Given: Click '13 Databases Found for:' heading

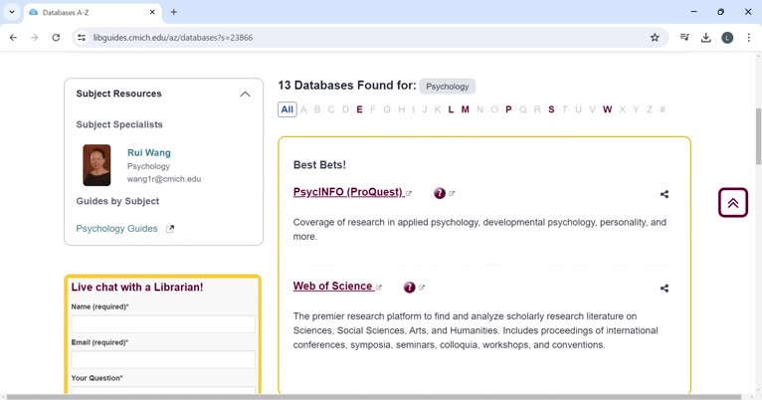Looking at the screenshot, I should 347,86.
